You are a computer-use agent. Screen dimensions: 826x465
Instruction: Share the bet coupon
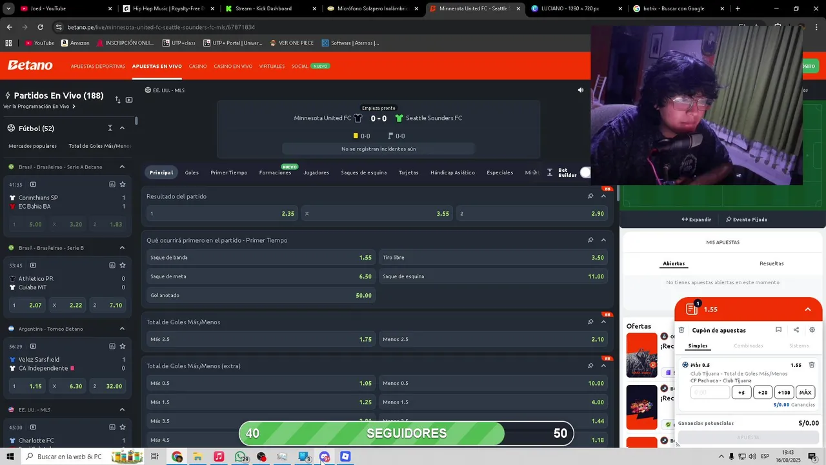point(796,330)
